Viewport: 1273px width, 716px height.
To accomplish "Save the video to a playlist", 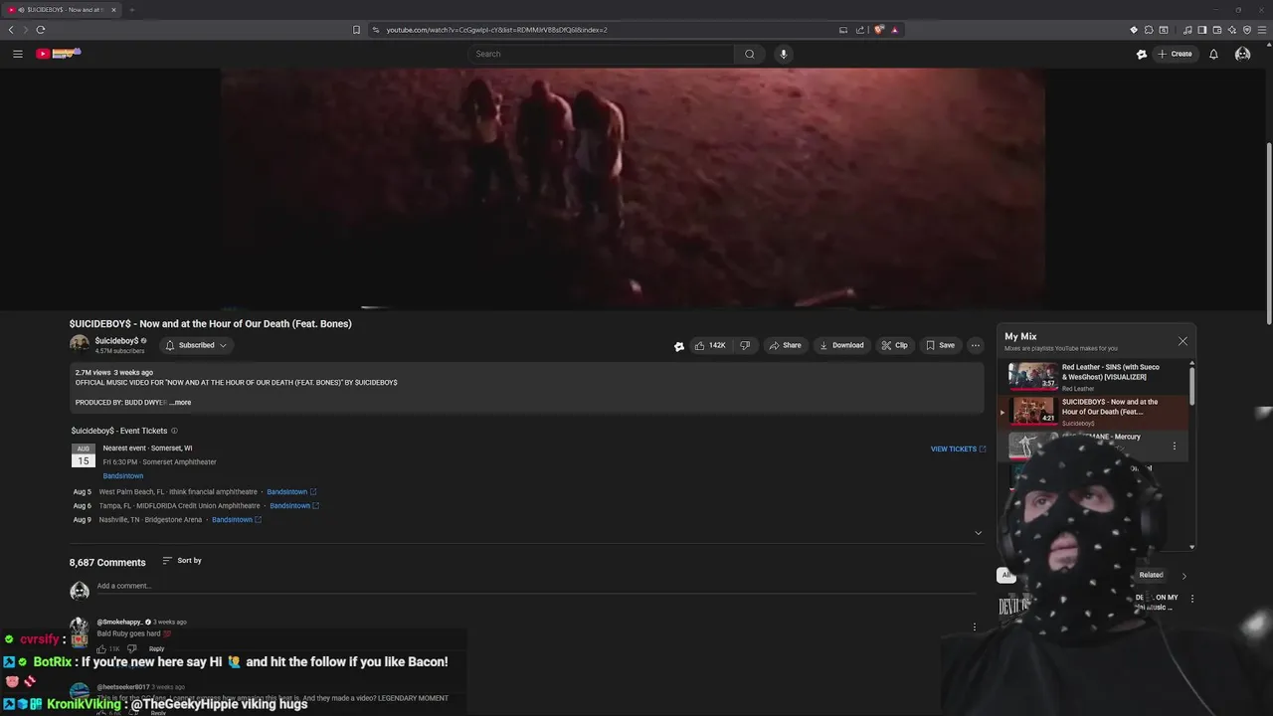I will (940, 345).
